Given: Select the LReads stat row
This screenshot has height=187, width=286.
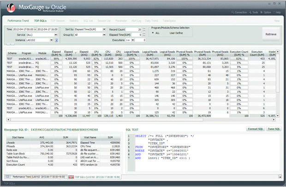Looking at the screenshot, I should (x=42, y=143).
